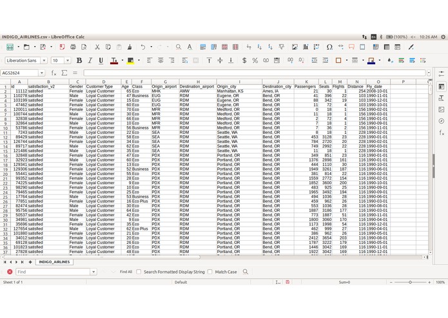This screenshot has width=448, height=318.
Task: Open font color dropdown arrow
Action: pyautogui.click(x=122, y=61)
